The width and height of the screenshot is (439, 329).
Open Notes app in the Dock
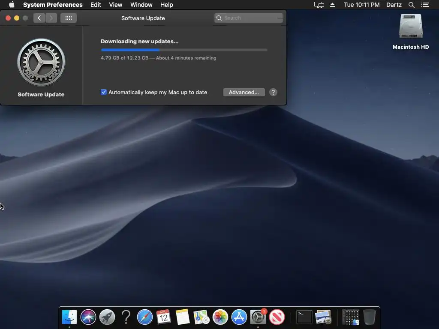[x=183, y=317]
